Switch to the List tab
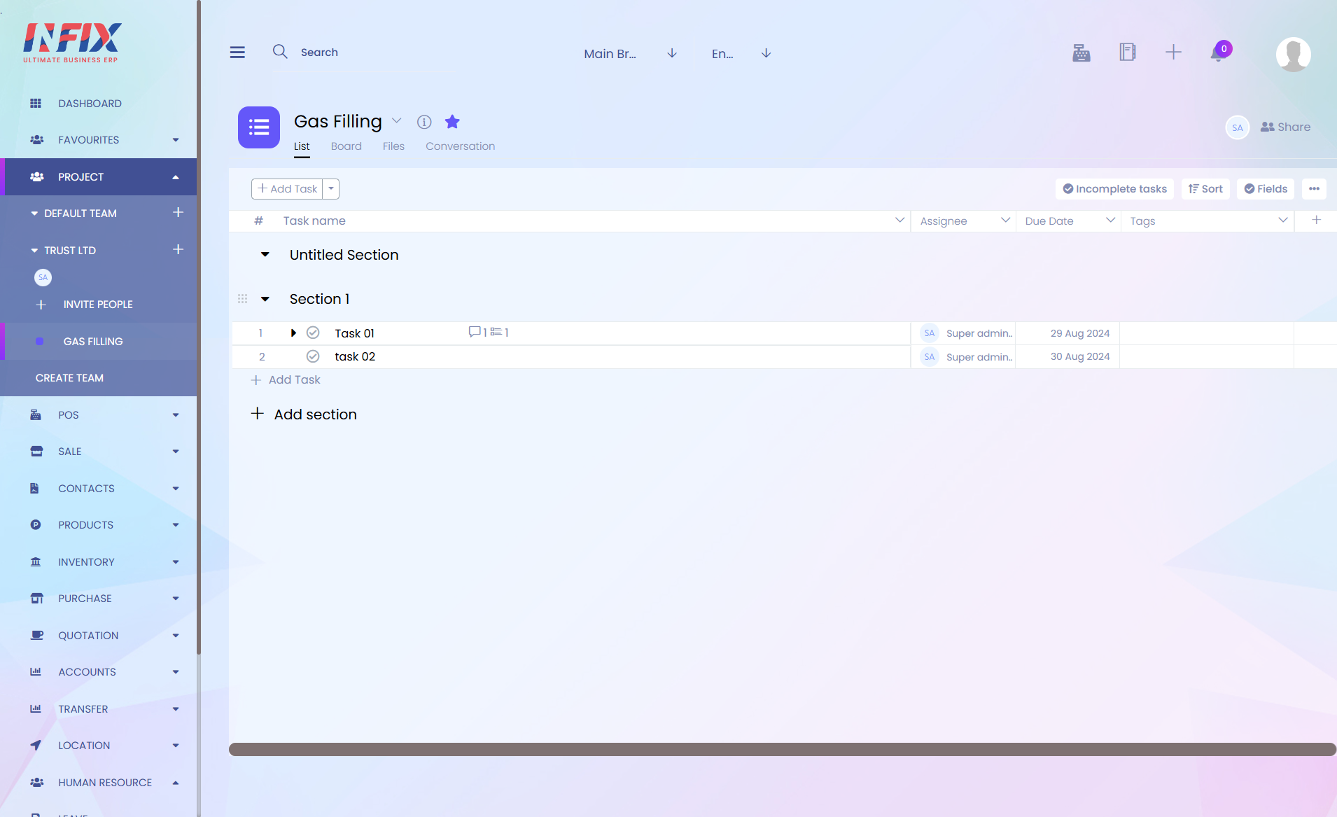 (x=302, y=146)
